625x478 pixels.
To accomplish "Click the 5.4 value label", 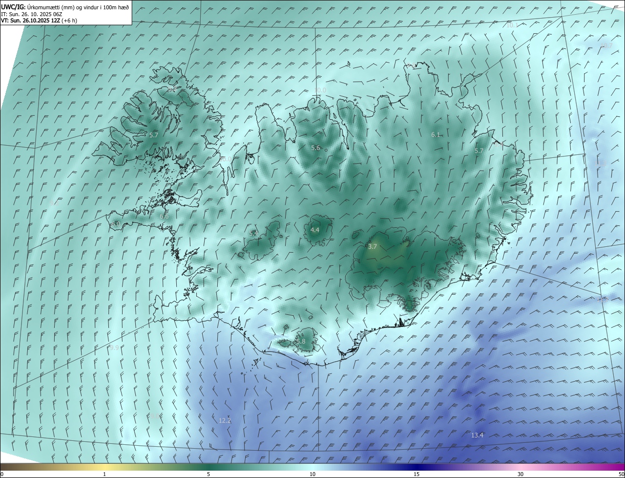I will [253, 234].
